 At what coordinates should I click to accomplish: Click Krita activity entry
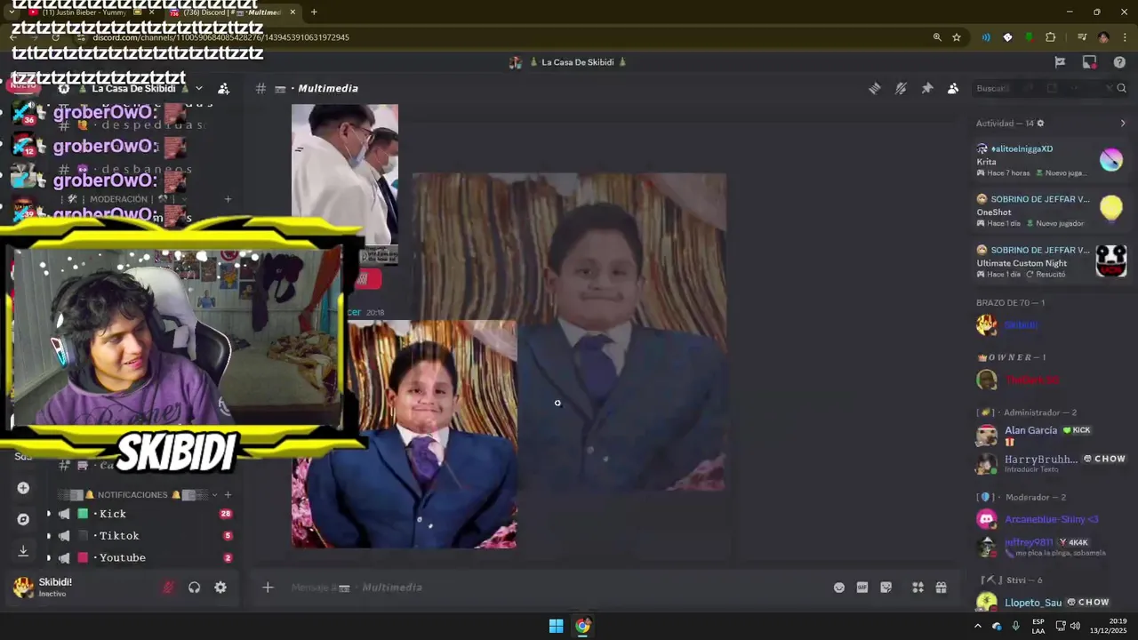click(x=1050, y=161)
